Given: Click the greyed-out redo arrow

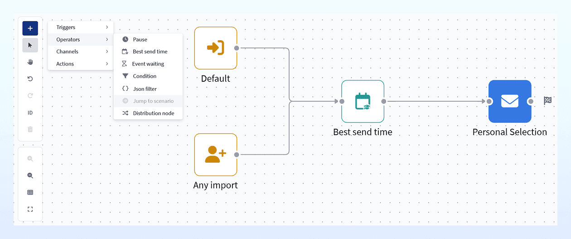Looking at the screenshot, I should (30, 96).
